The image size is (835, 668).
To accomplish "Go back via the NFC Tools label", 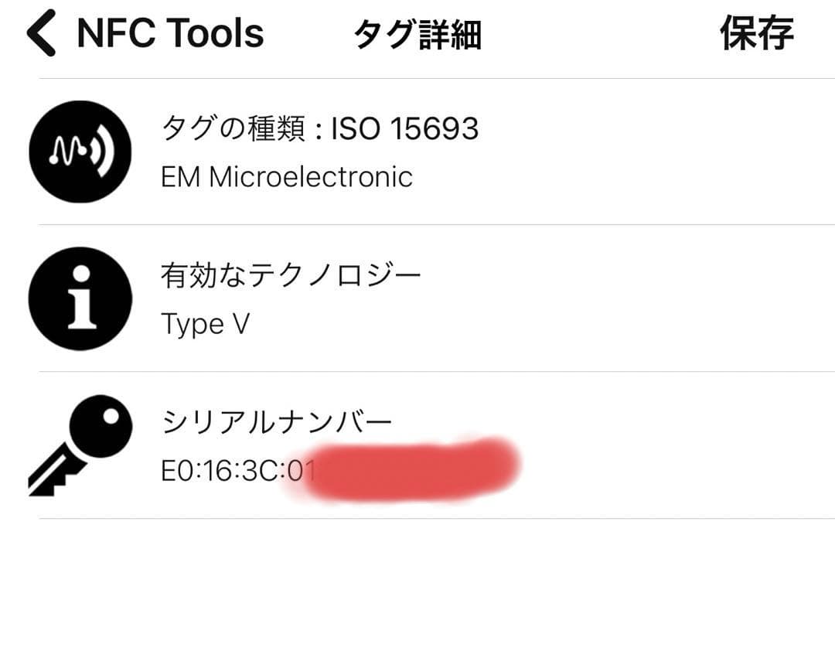I will pyautogui.click(x=170, y=34).
